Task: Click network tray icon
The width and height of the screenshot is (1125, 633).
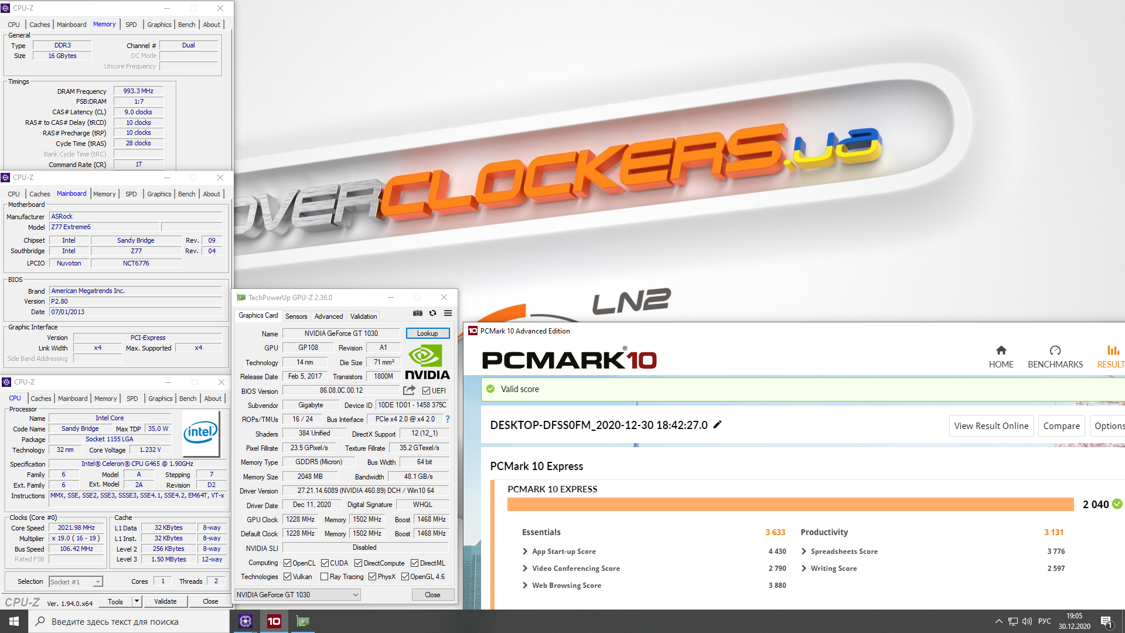Action: [1012, 621]
